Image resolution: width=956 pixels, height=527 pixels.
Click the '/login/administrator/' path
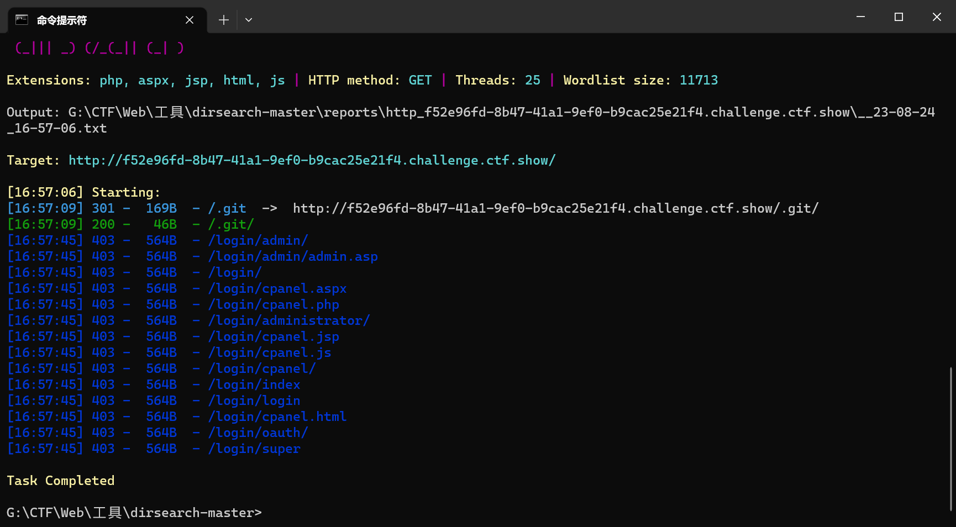pos(289,320)
